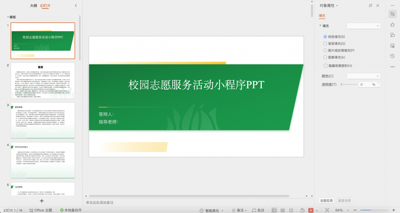
Task: Open the presenter tools camera icon in status bar
Action: coord(302,210)
